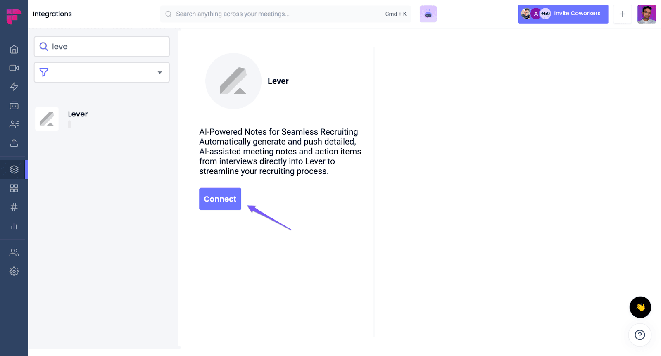Viewport: 661px width, 356px height.
Task: Expand the filter dropdown arrow
Action: tap(160, 73)
